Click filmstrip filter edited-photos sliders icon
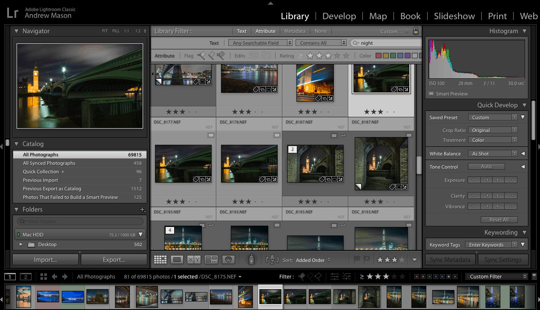Image resolution: width=540 pixels, height=310 pixels. [x=335, y=276]
